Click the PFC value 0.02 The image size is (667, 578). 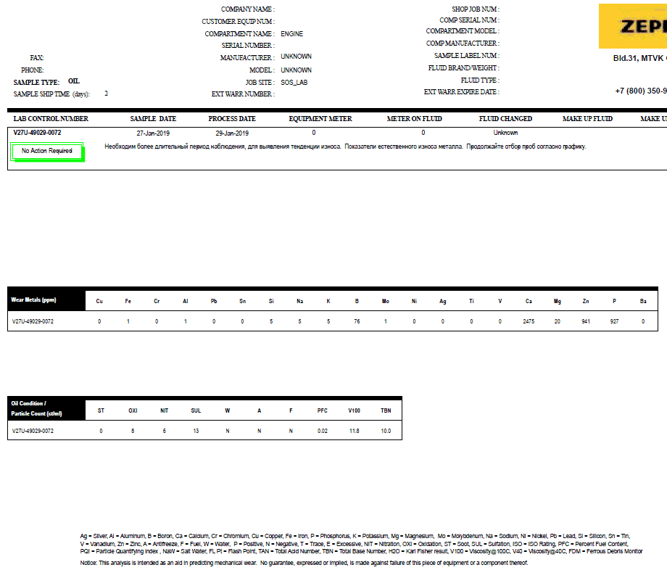(322, 431)
